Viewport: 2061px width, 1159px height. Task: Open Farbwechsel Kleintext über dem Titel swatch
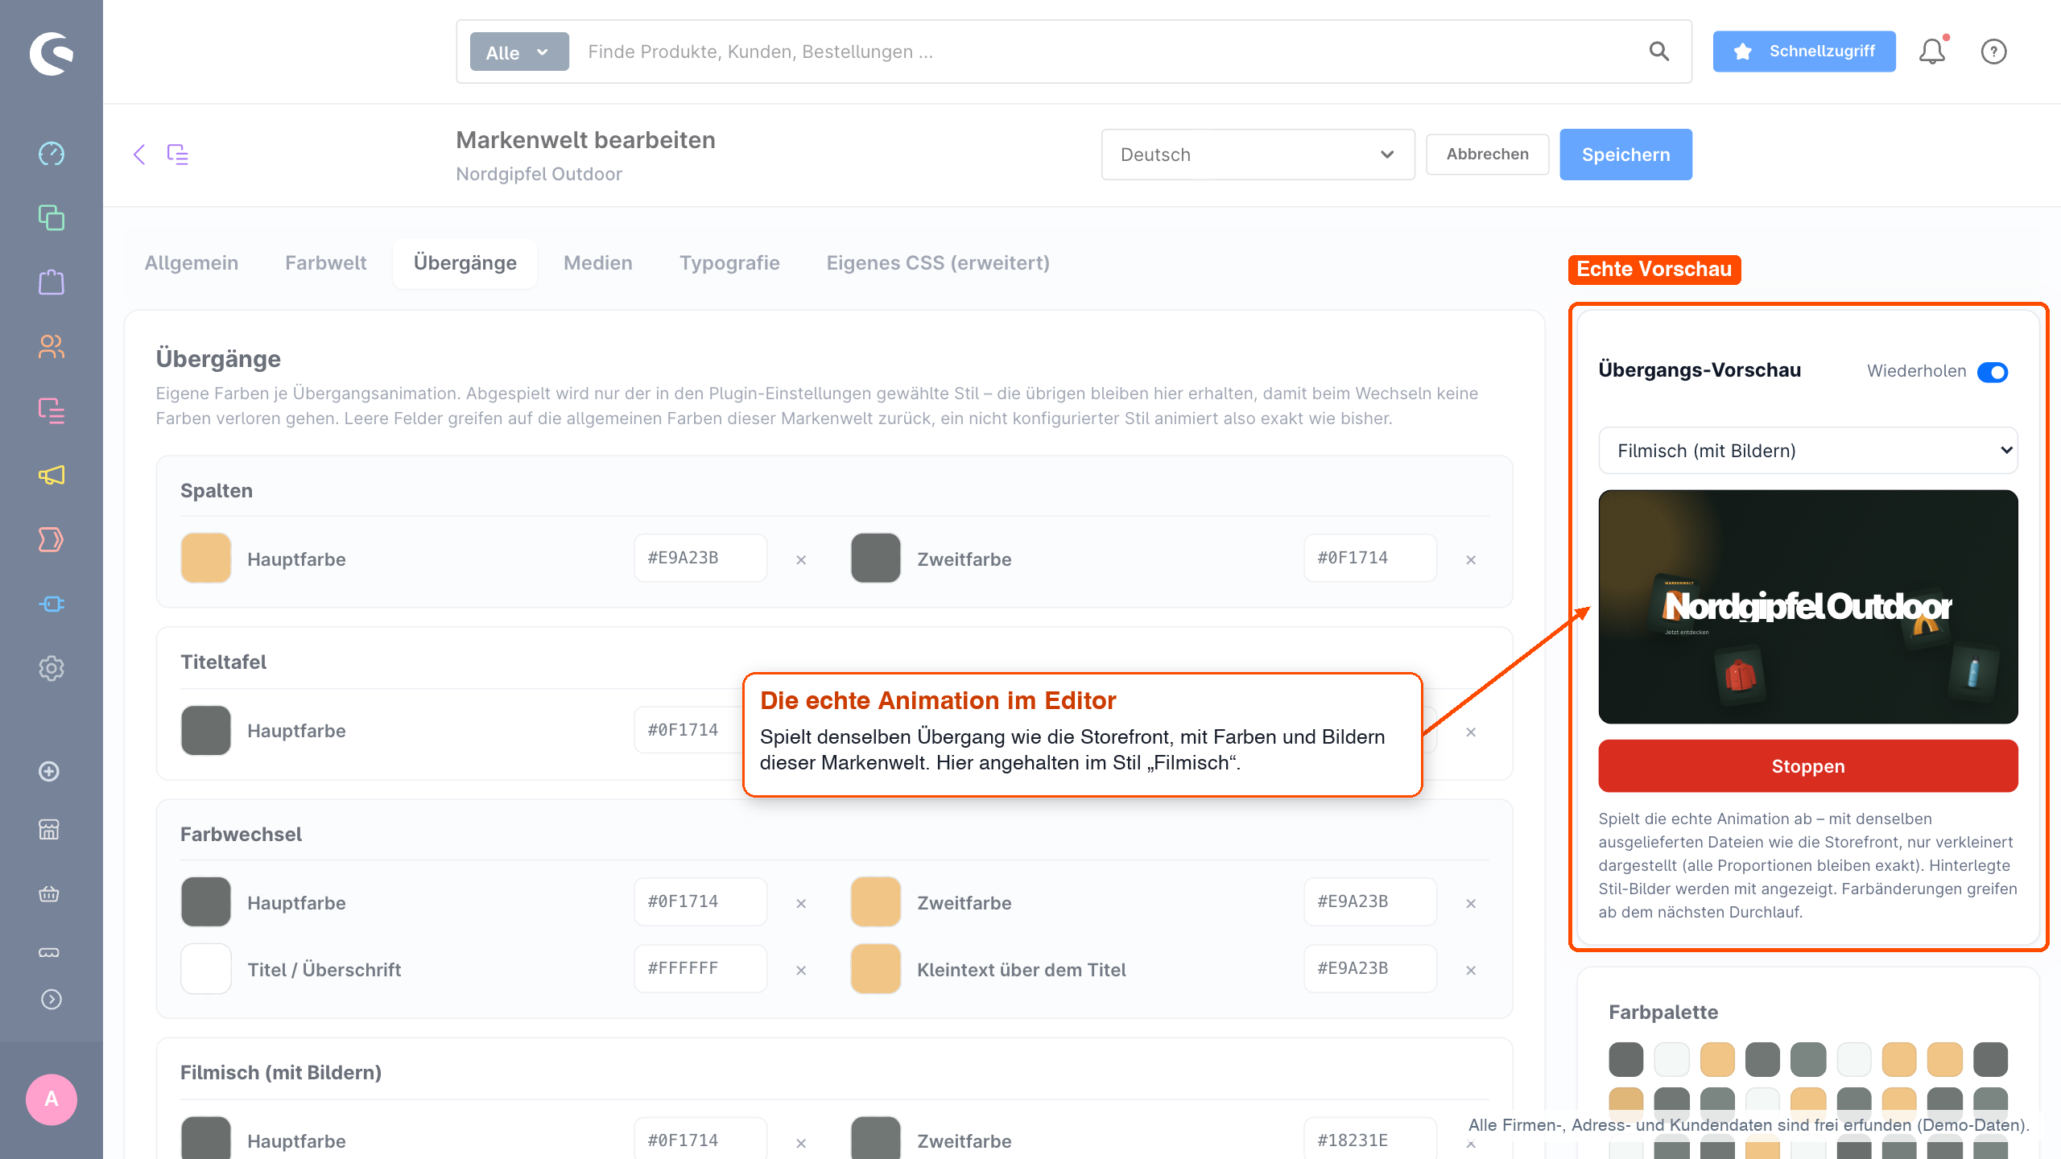[x=876, y=969]
